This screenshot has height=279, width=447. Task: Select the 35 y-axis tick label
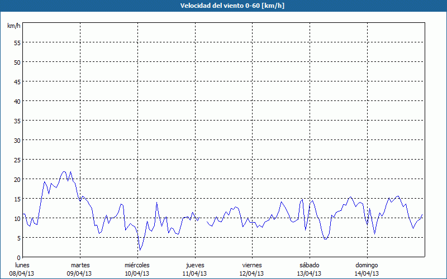17,121
